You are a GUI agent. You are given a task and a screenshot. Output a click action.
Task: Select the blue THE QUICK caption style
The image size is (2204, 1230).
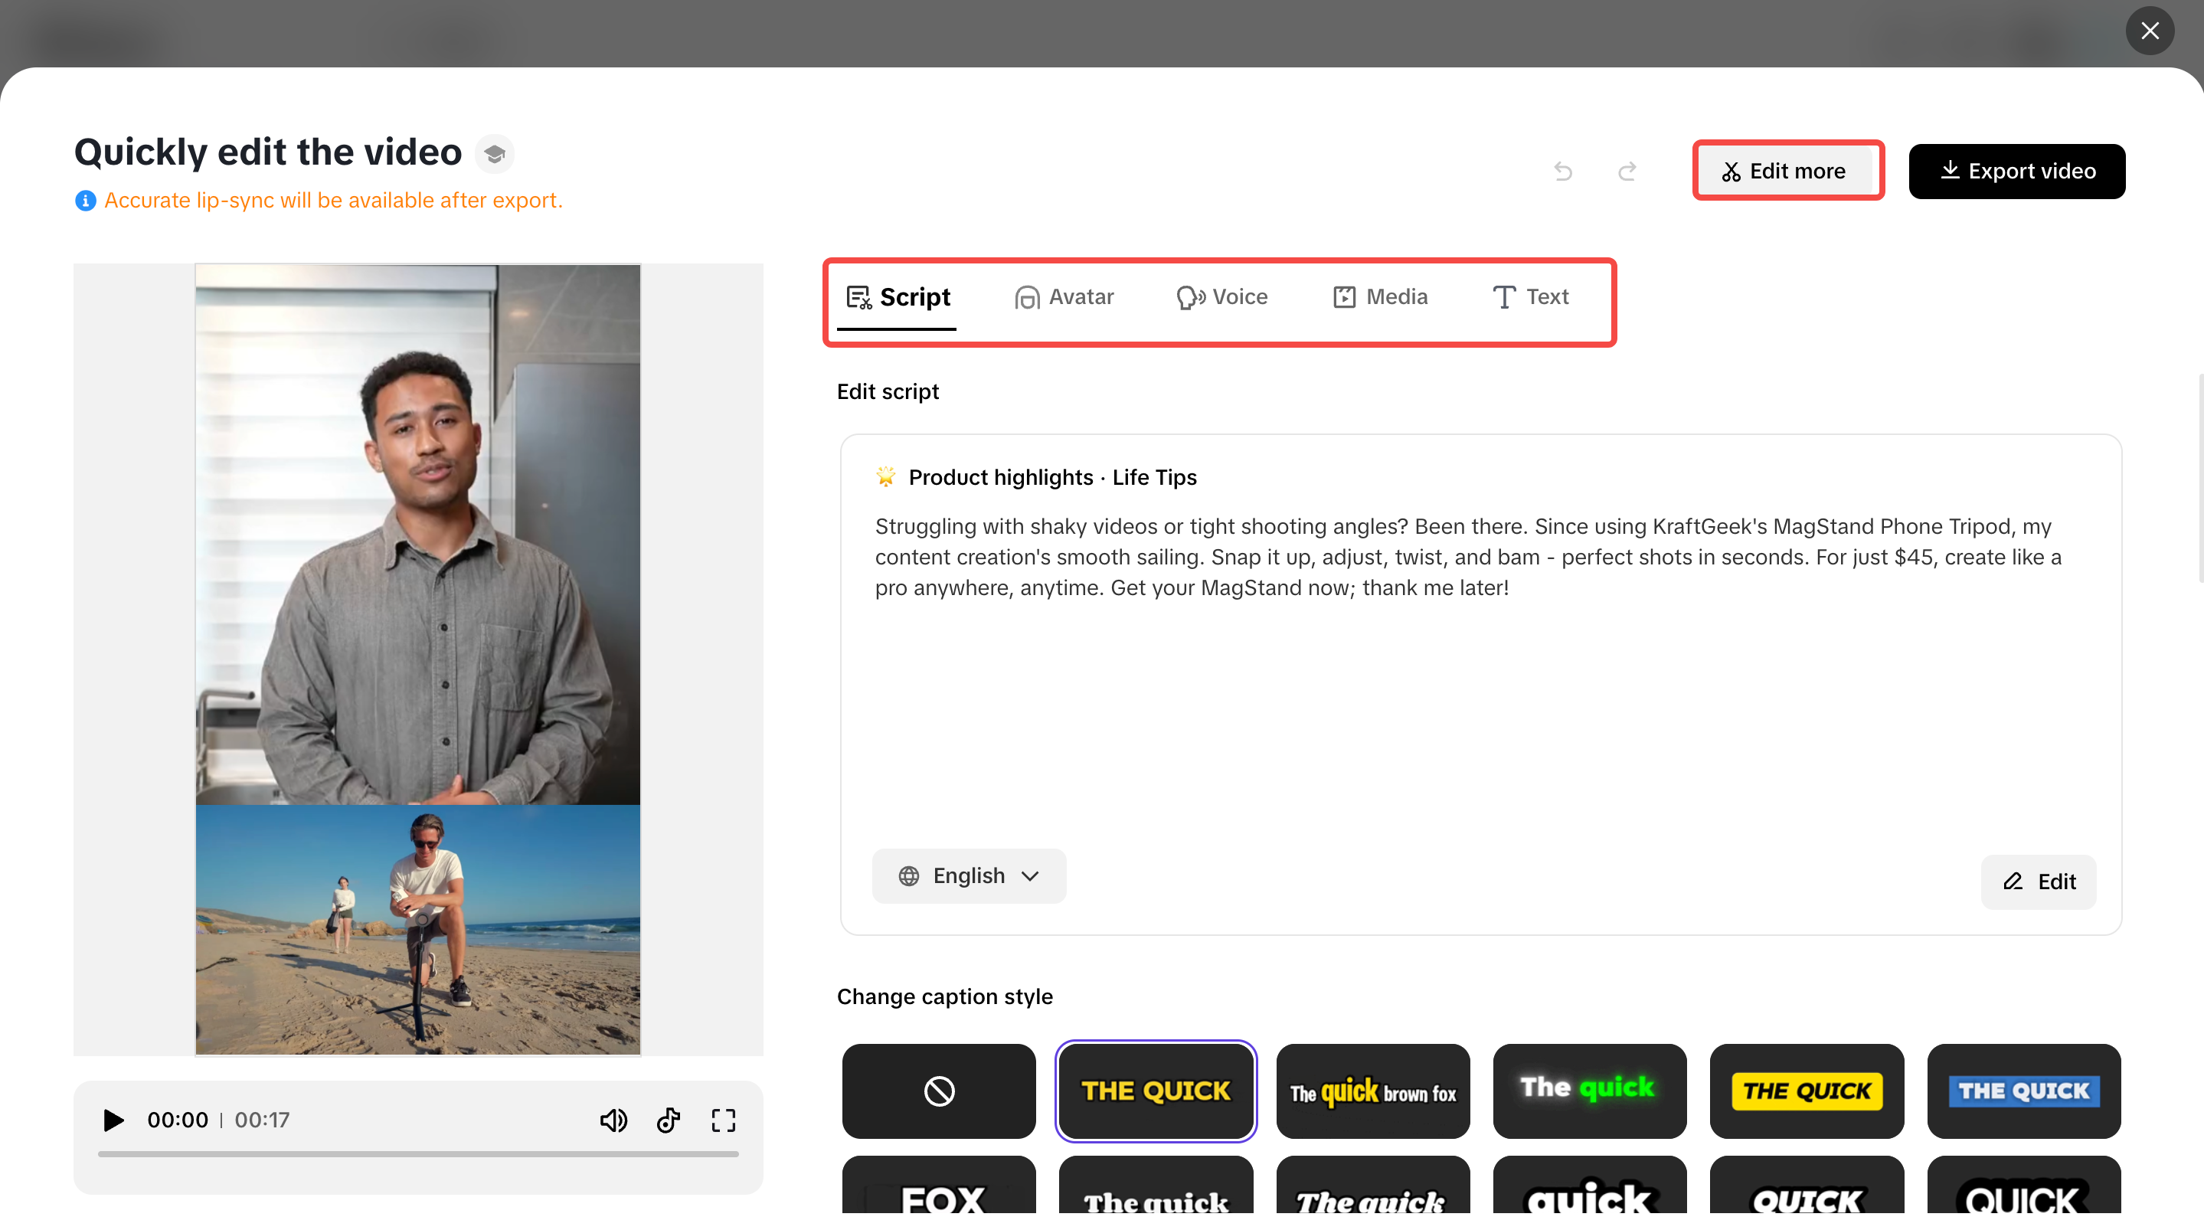point(2023,1091)
